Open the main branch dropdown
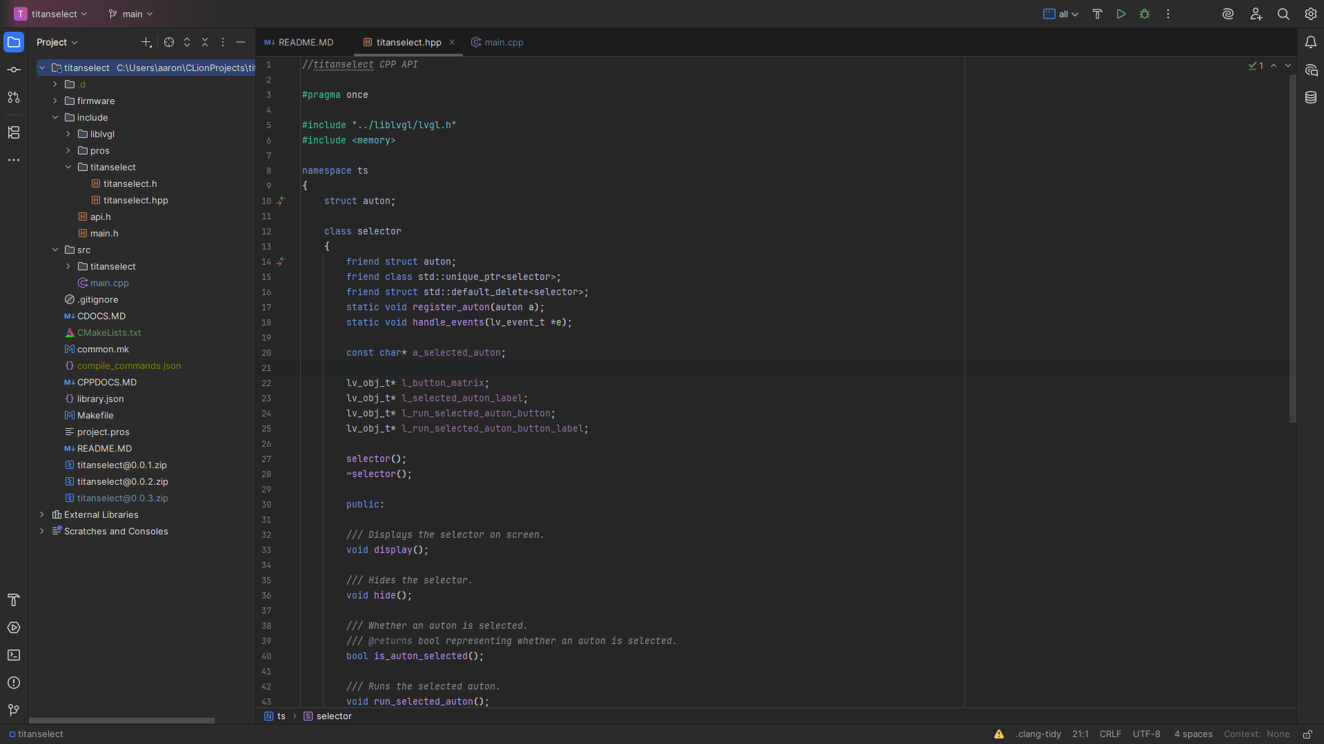Screen dimensions: 1324x744 (131, 14)
